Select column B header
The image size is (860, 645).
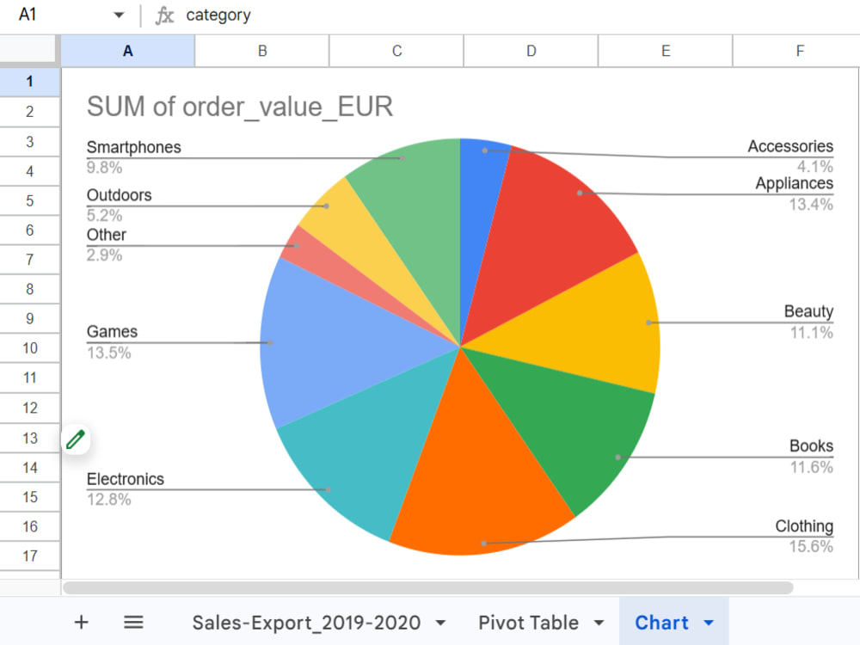click(x=262, y=51)
